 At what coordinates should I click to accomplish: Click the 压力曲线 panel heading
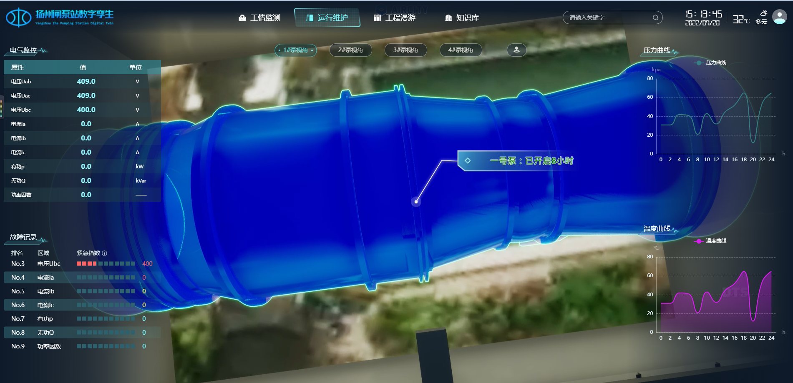click(657, 50)
